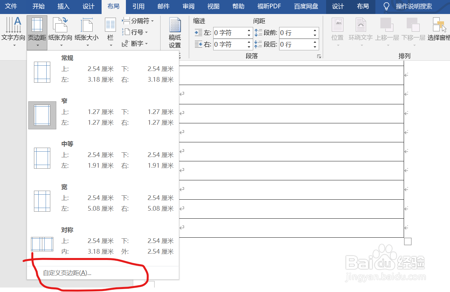Open the 行号 line numbers menu
This screenshot has height=292, width=450.
(135, 32)
